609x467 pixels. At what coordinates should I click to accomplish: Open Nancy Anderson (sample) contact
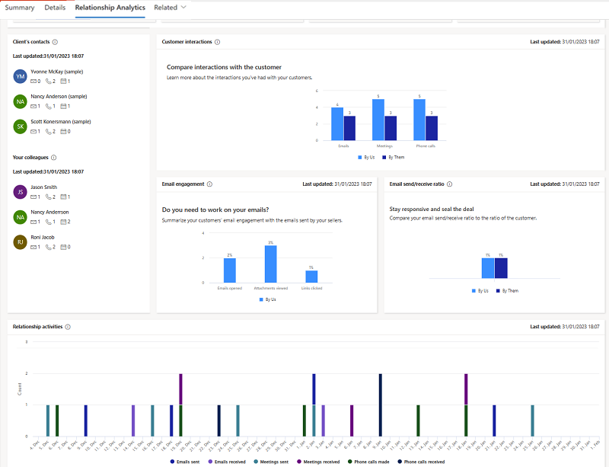click(x=60, y=97)
